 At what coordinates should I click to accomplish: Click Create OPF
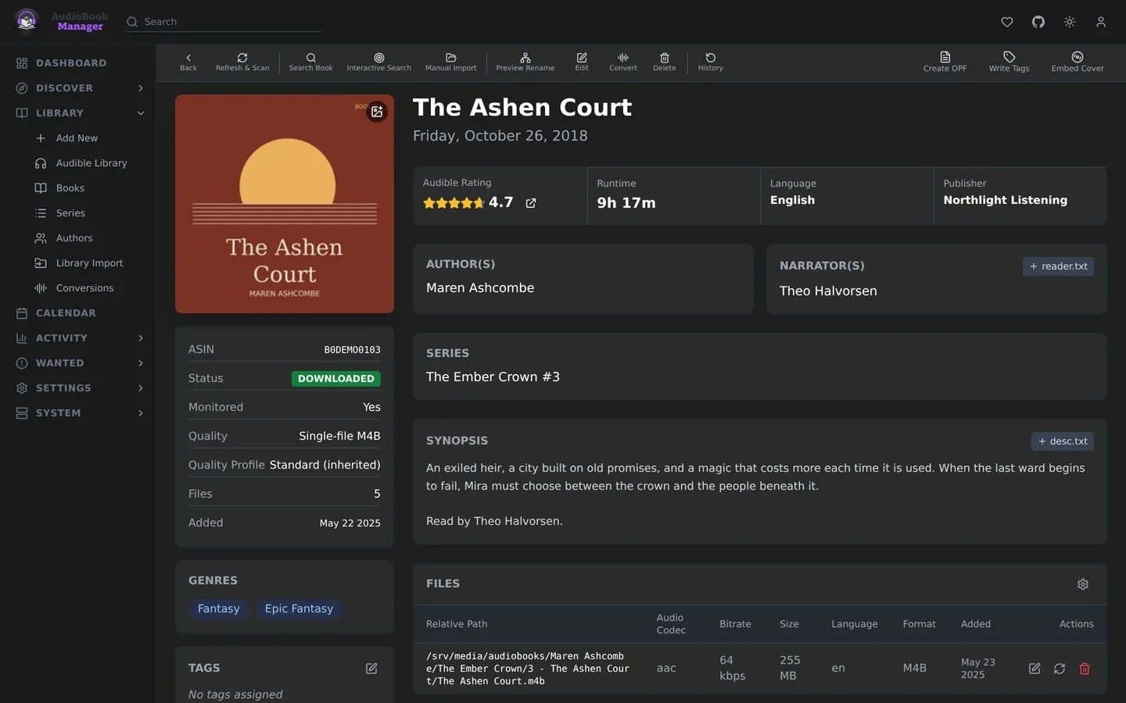[945, 62]
